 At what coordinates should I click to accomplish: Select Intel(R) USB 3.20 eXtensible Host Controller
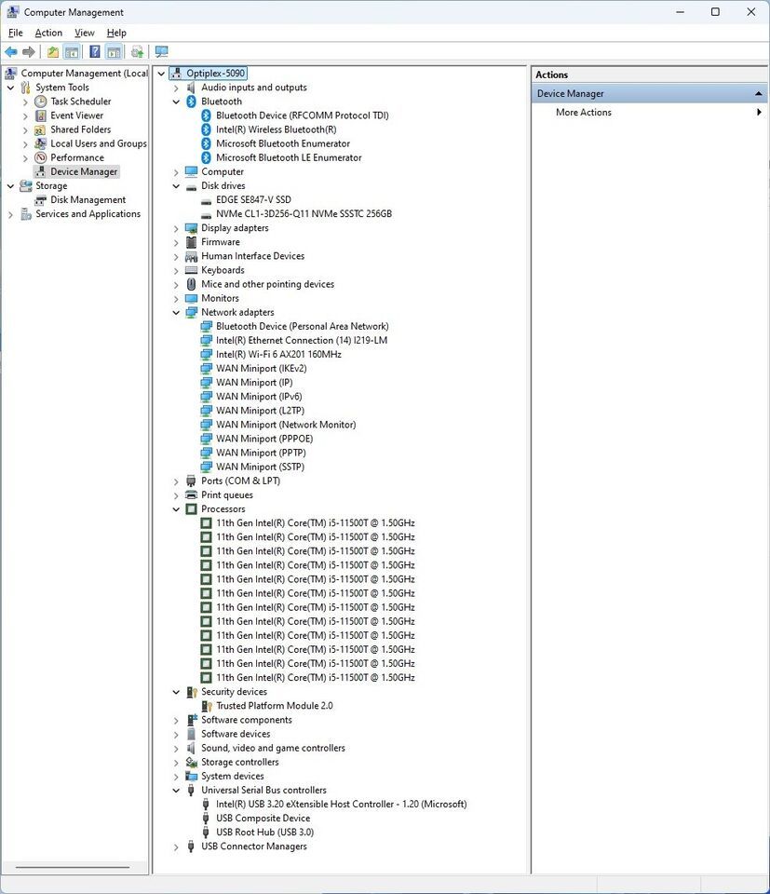pos(342,805)
